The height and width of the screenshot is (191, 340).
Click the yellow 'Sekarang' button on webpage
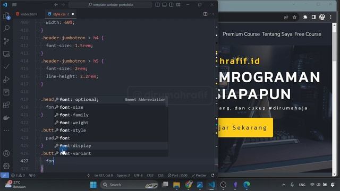245,127
